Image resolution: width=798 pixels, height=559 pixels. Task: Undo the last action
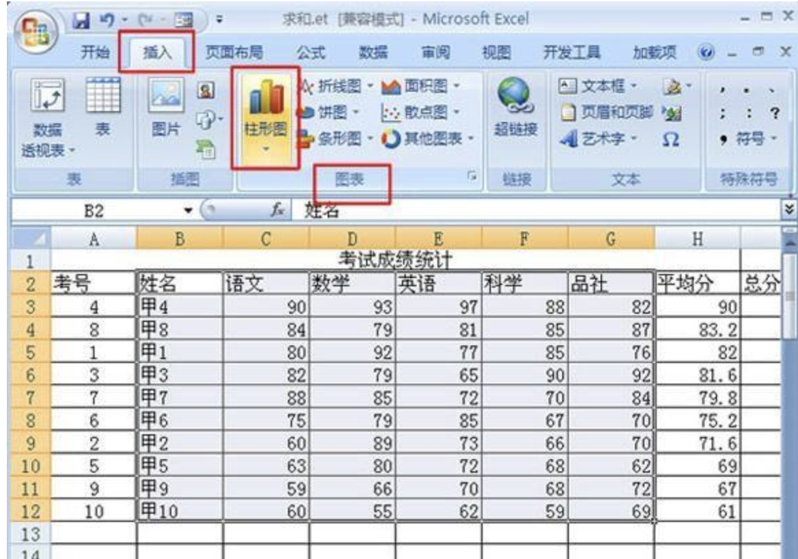[x=107, y=21]
